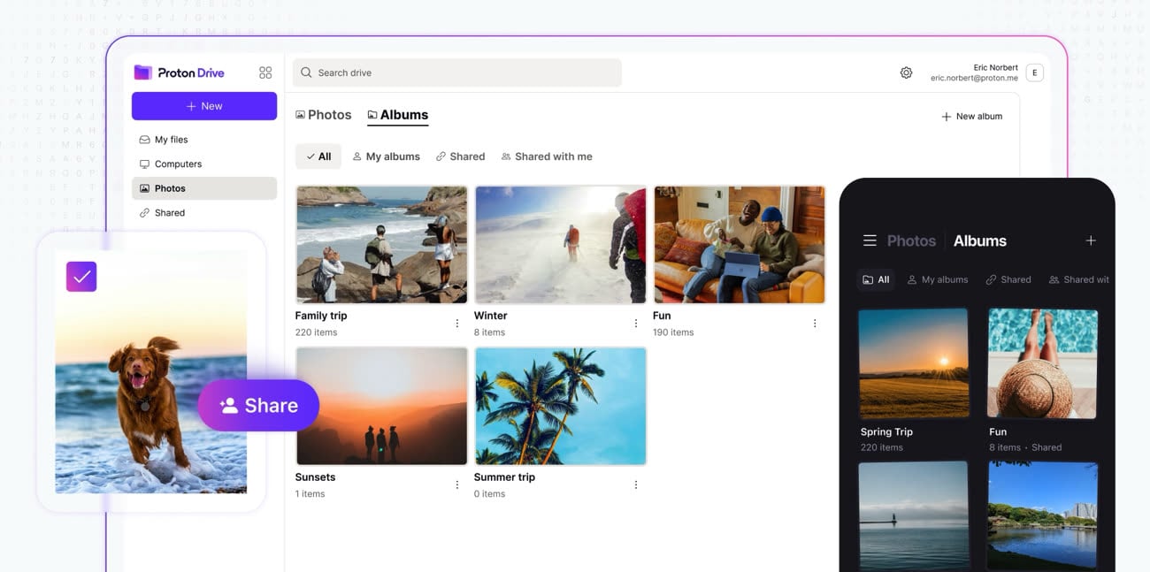Click the Winter album title

coord(491,316)
